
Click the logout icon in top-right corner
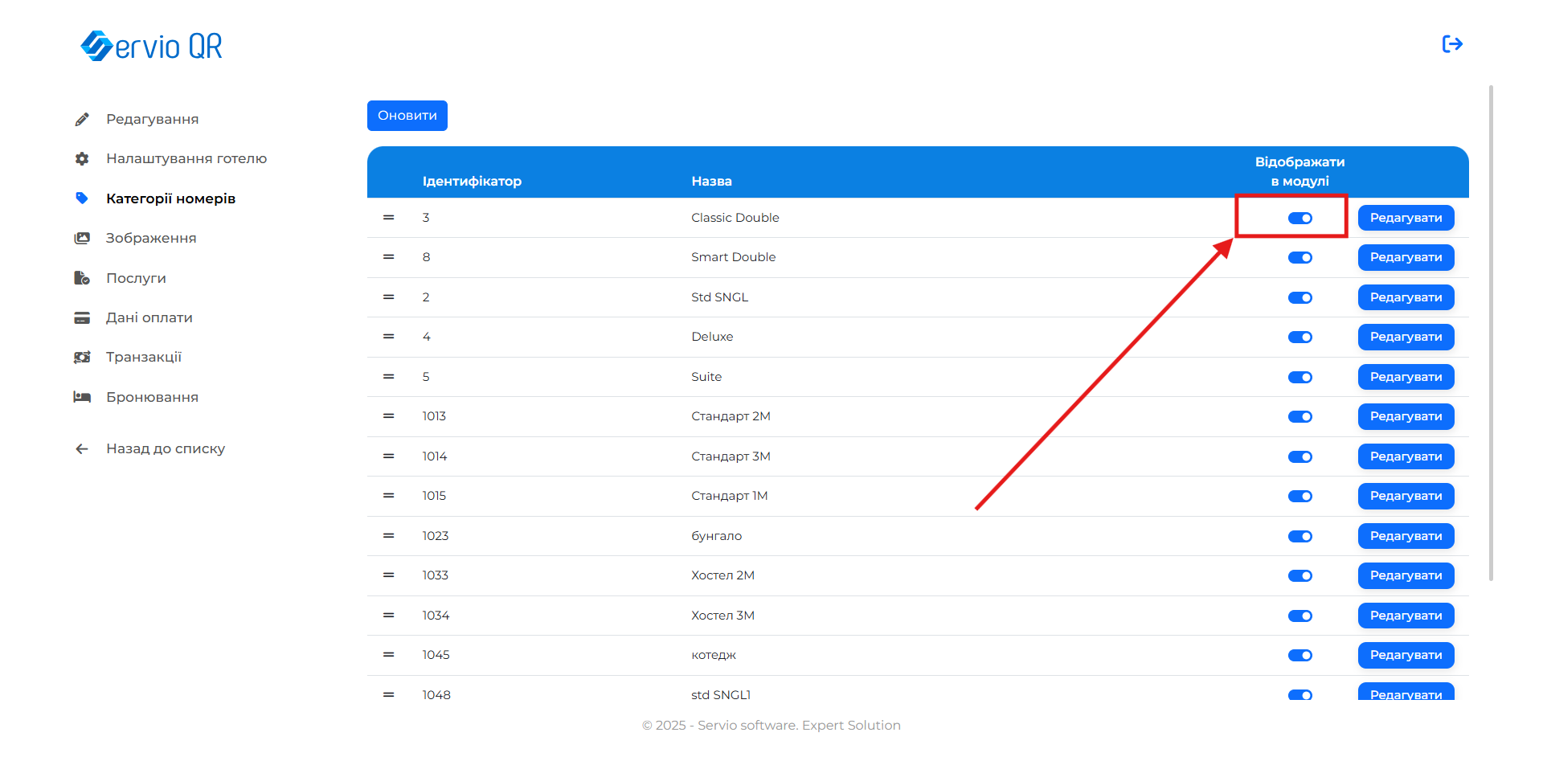click(x=1452, y=44)
